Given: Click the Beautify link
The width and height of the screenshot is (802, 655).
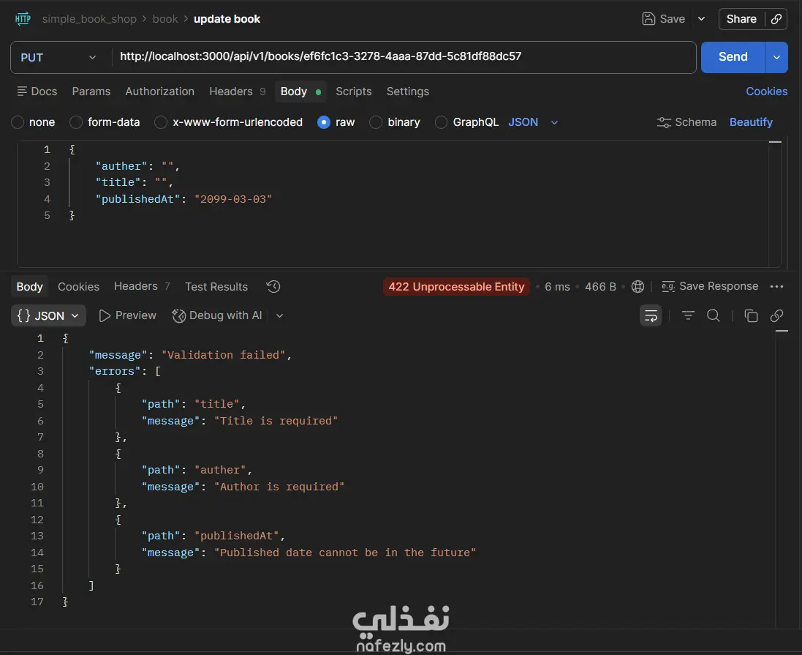Looking at the screenshot, I should 751,122.
